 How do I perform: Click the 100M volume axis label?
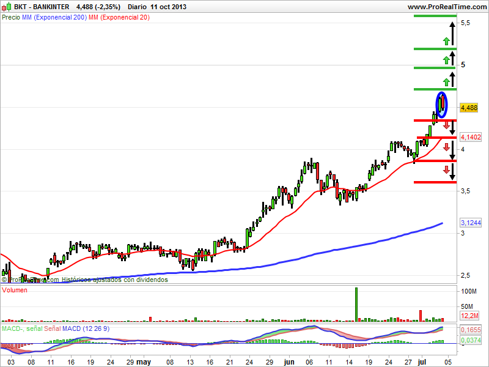coord(469,292)
